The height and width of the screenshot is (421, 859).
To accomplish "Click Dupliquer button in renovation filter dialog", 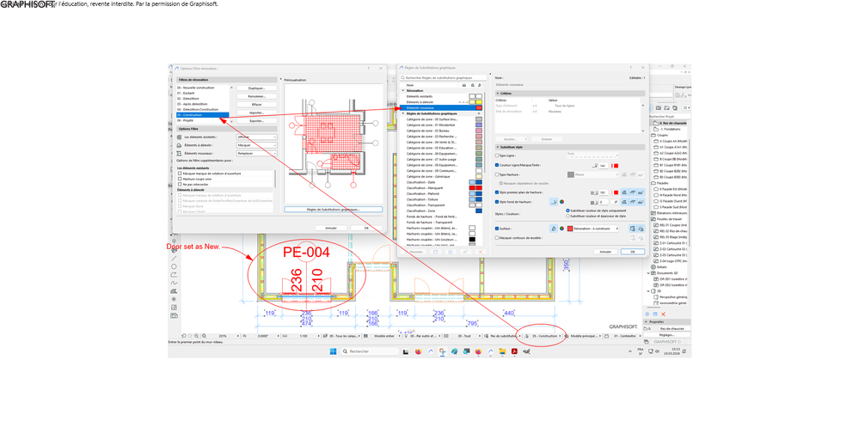I will 257,88.
